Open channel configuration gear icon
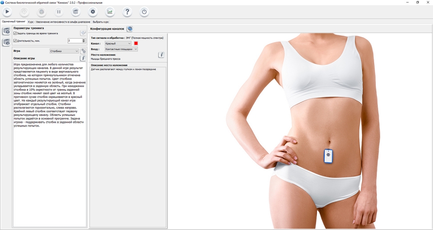The image size is (433, 230). point(129,29)
